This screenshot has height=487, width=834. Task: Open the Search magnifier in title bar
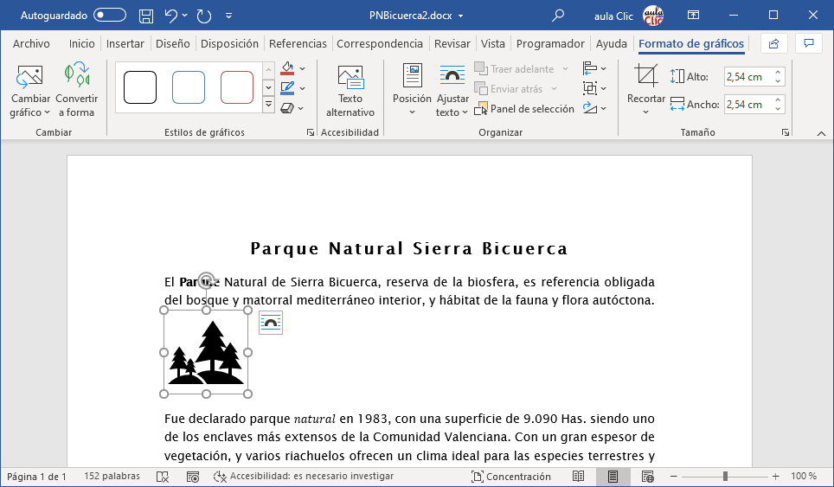[559, 16]
